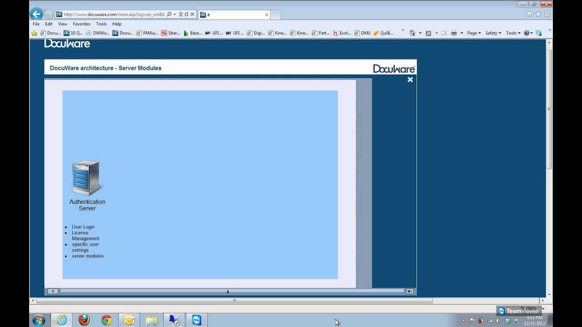Open the View menu
The image size is (582, 327).
pos(63,24)
